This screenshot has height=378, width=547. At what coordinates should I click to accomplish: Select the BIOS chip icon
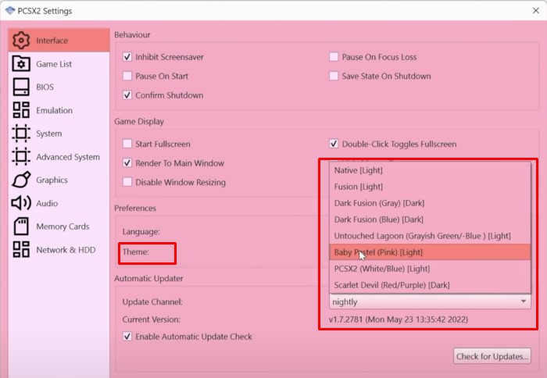21,87
